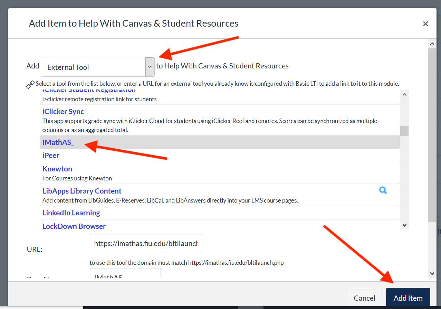Select LibApps Library Content tool

click(82, 191)
